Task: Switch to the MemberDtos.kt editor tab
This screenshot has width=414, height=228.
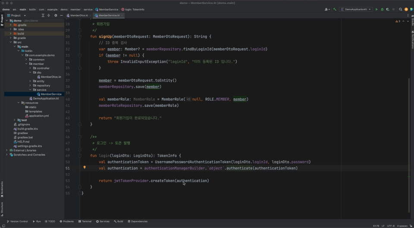Action: point(79,16)
